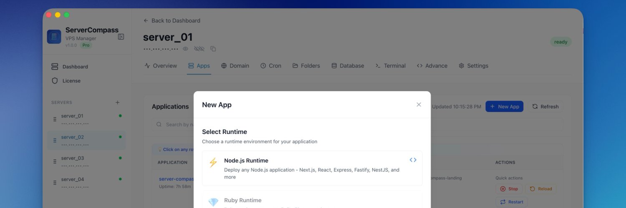Click the 'Uptime: 7h 58m' text

(175, 186)
